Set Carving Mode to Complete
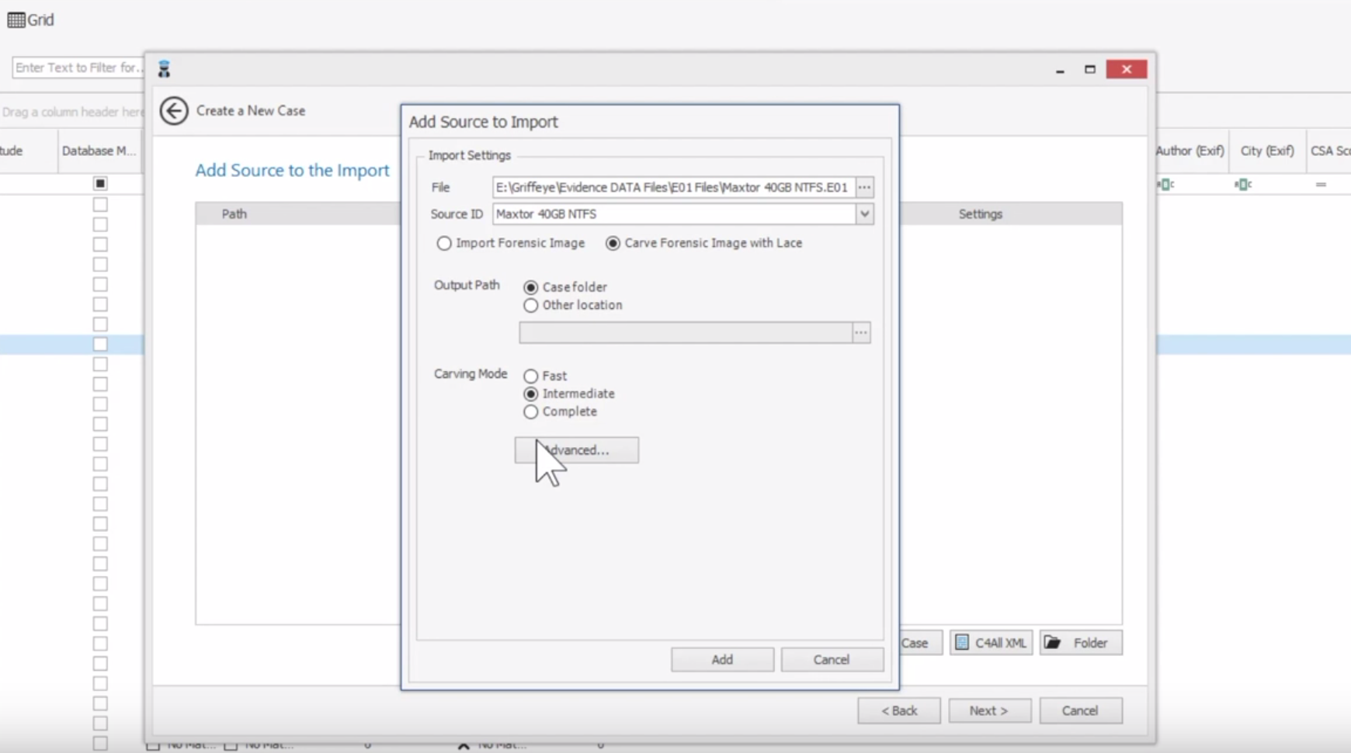The image size is (1351, 753). click(x=530, y=412)
